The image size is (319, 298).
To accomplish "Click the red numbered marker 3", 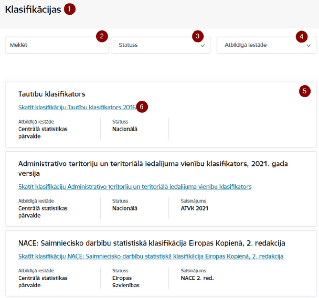I will [198, 36].
